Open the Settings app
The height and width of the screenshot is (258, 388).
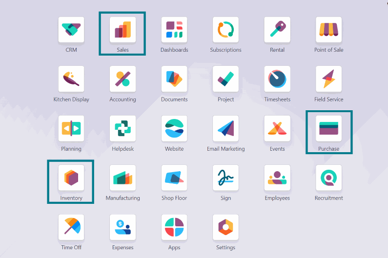[225, 227]
